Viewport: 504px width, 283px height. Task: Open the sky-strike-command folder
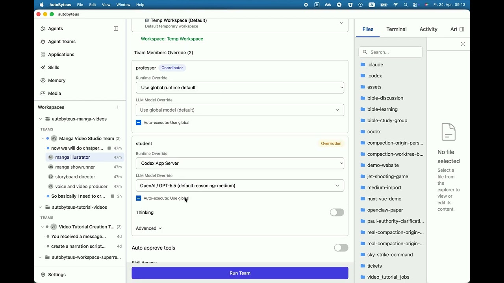390,255
